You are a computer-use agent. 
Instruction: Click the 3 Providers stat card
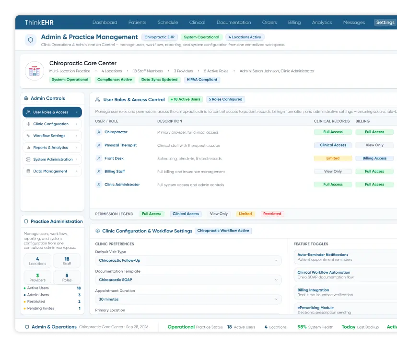(x=37, y=278)
